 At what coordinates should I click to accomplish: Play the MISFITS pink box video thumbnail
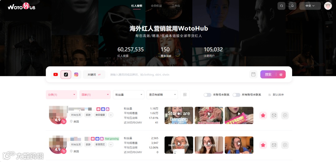point(239,115)
